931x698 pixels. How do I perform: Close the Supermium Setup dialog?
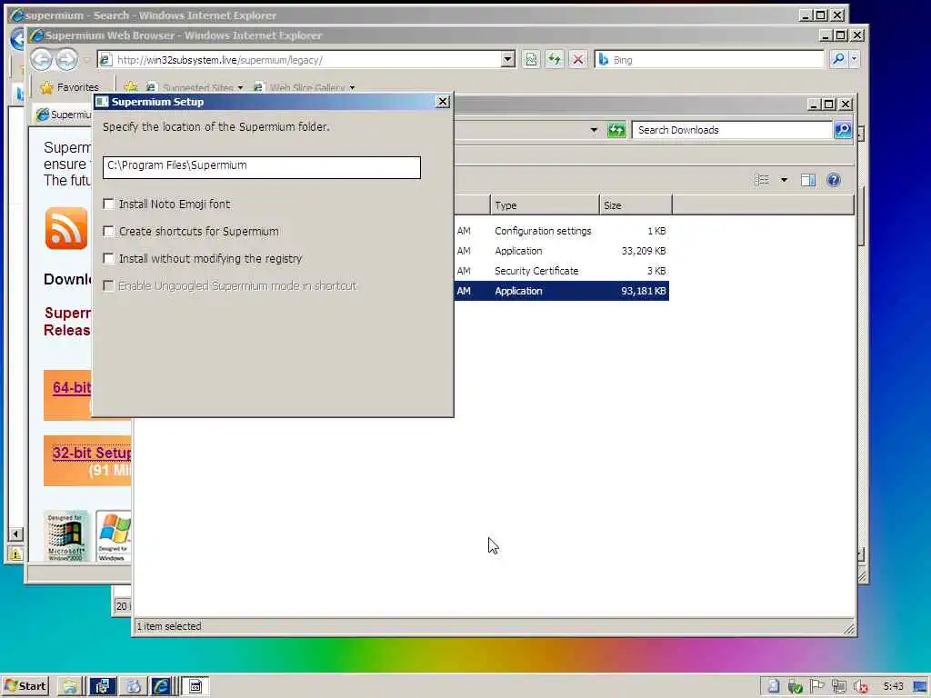(443, 102)
